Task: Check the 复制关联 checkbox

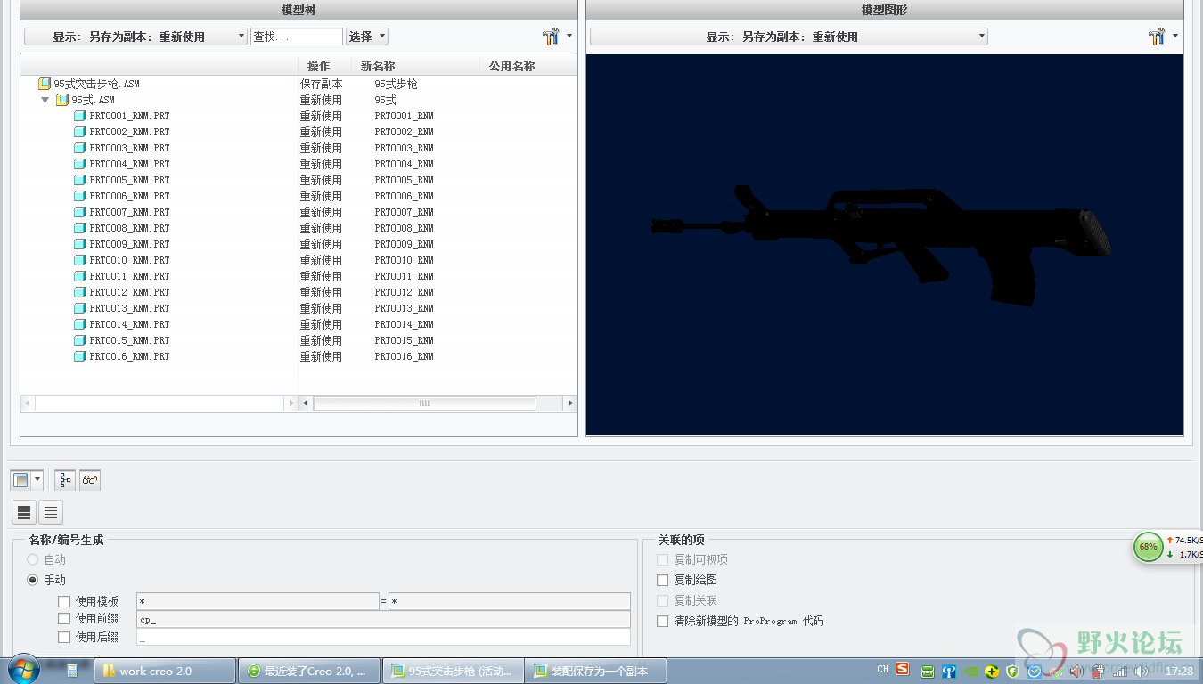Action: (x=662, y=600)
